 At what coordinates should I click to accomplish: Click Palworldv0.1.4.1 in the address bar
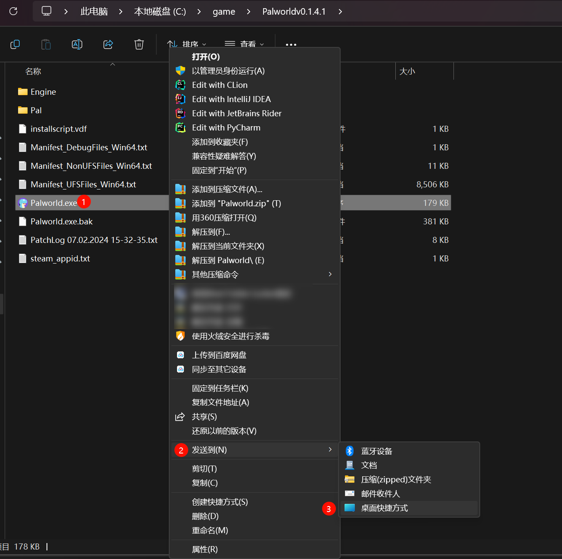[294, 12]
